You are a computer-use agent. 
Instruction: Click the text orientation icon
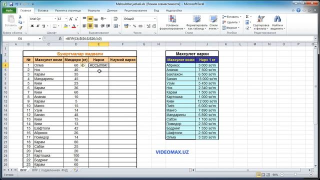coord(103,19)
